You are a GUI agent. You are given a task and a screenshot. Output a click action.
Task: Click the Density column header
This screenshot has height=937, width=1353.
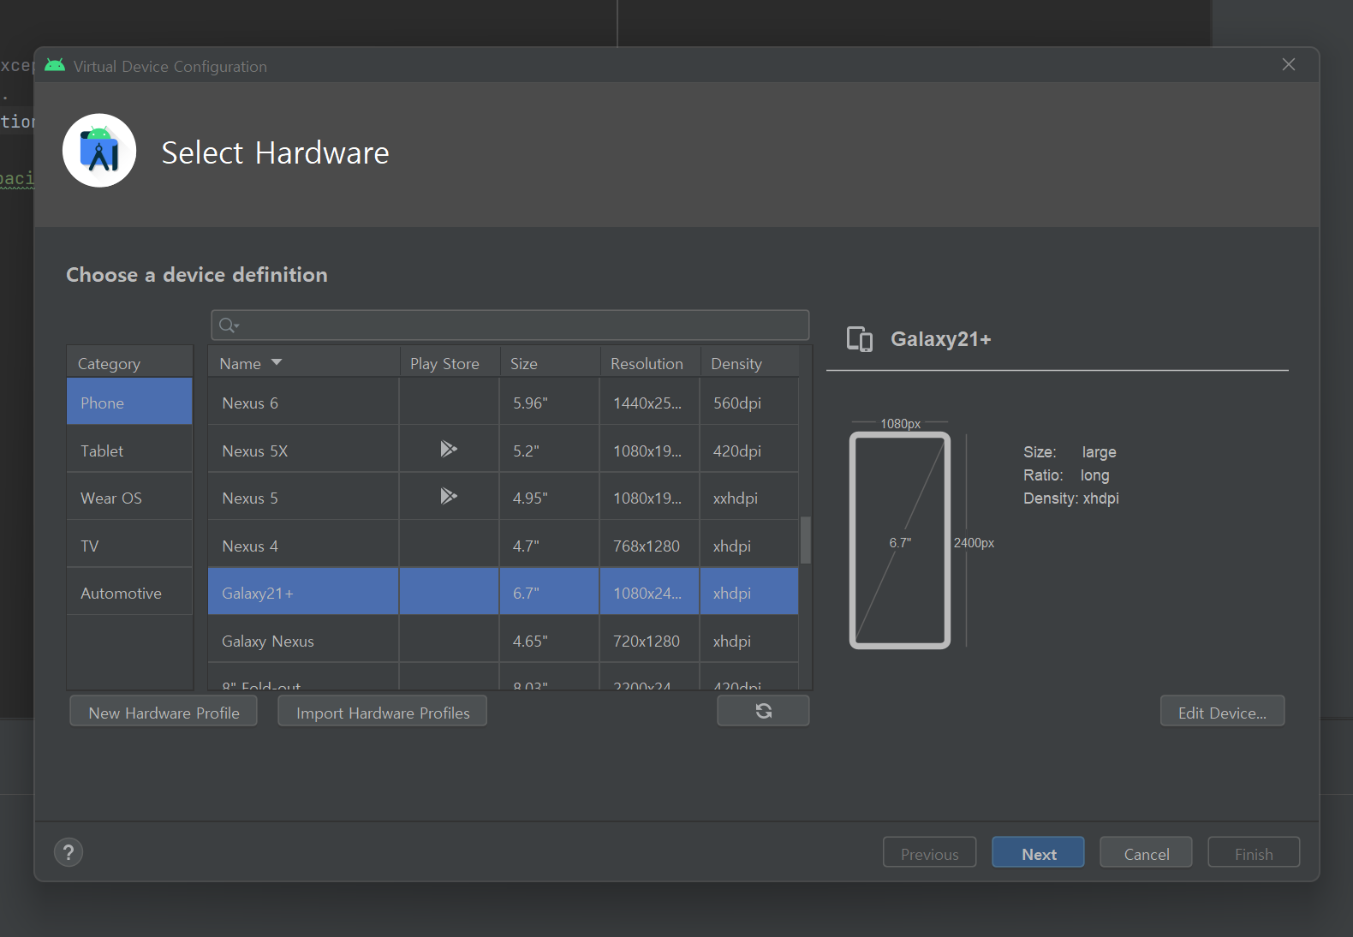[749, 363]
